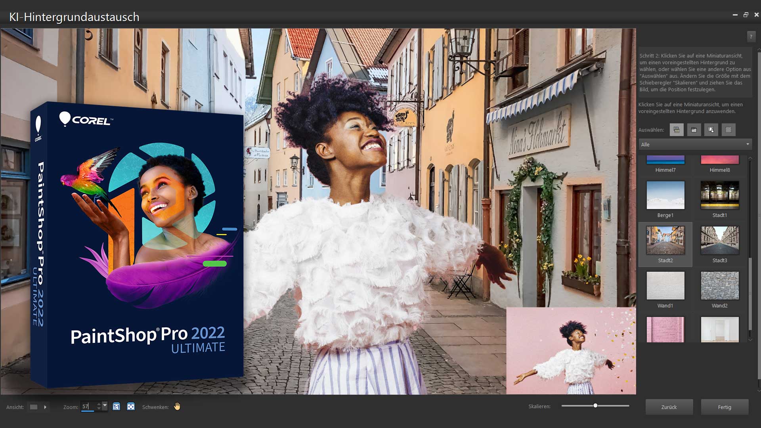This screenshot has height=428, width=761.
Task: Open the folder icon to browse custom backgrounds
Action: point(694,130)
